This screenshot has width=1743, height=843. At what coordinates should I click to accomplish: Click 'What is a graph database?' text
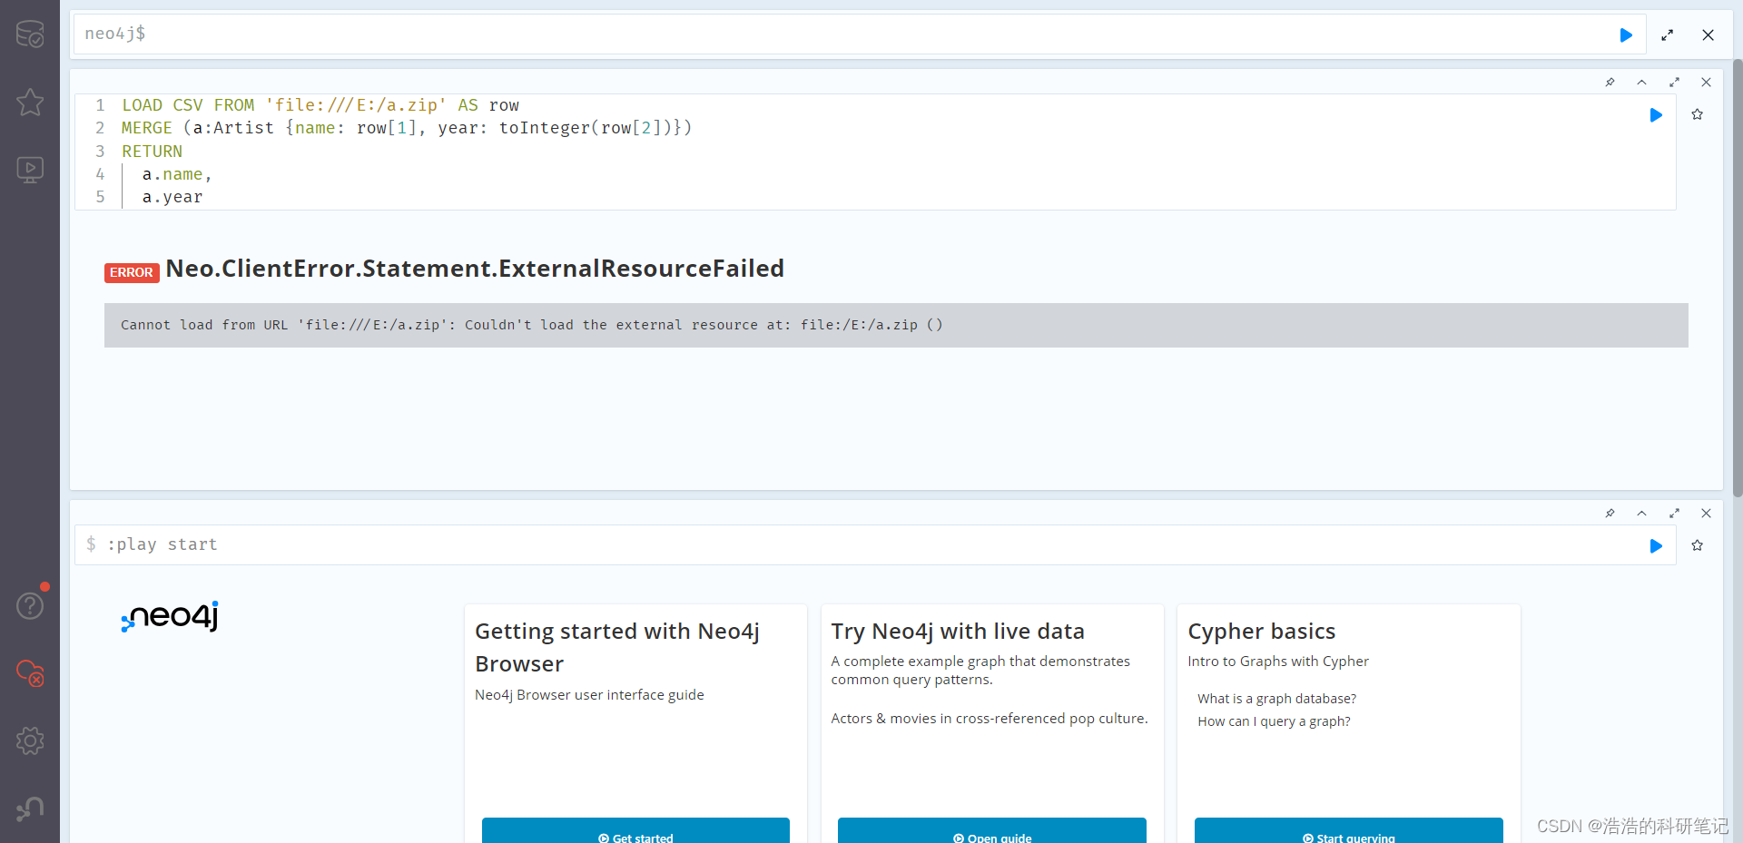tap(1276, 699)
